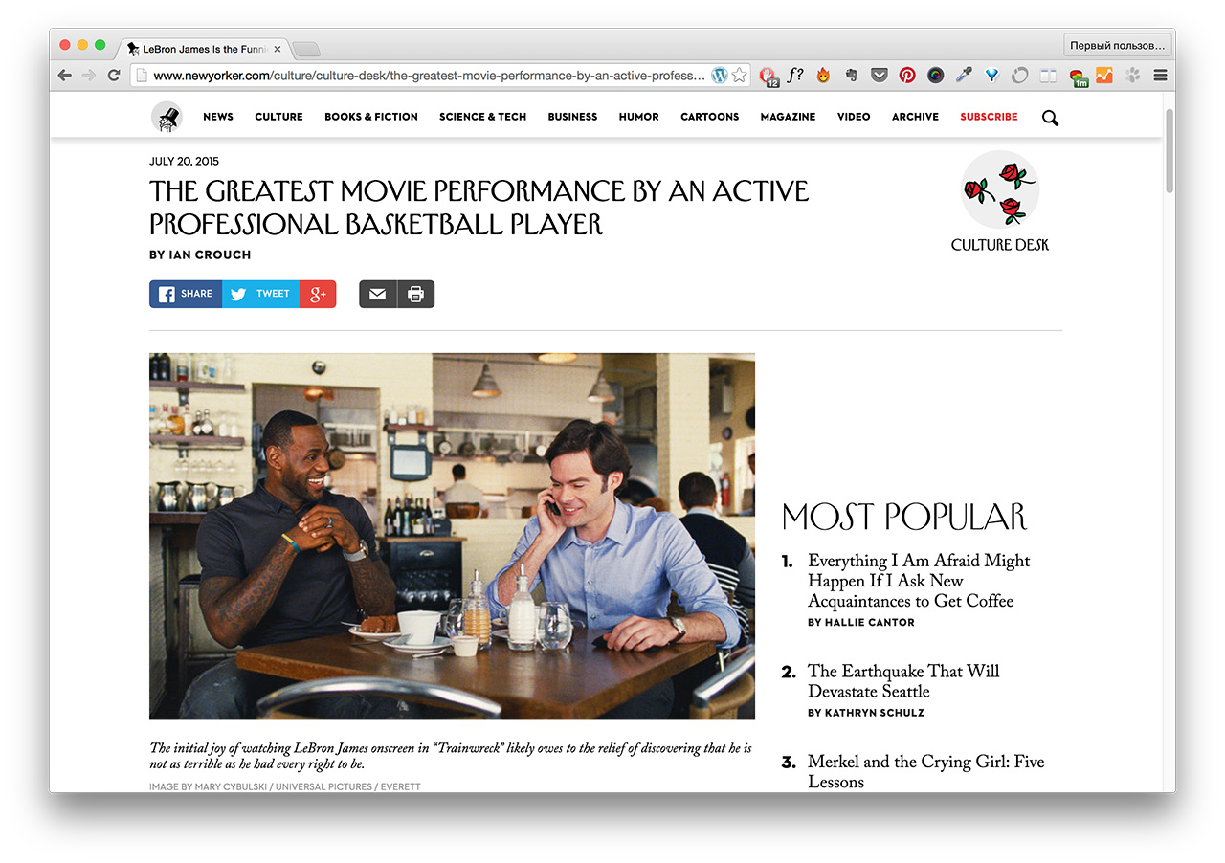
Task: Open the camera lens screenshot extension
Action: (936, 75)
